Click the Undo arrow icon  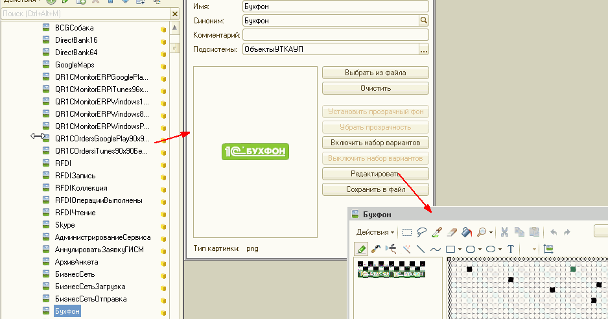[x=554, y=232]
